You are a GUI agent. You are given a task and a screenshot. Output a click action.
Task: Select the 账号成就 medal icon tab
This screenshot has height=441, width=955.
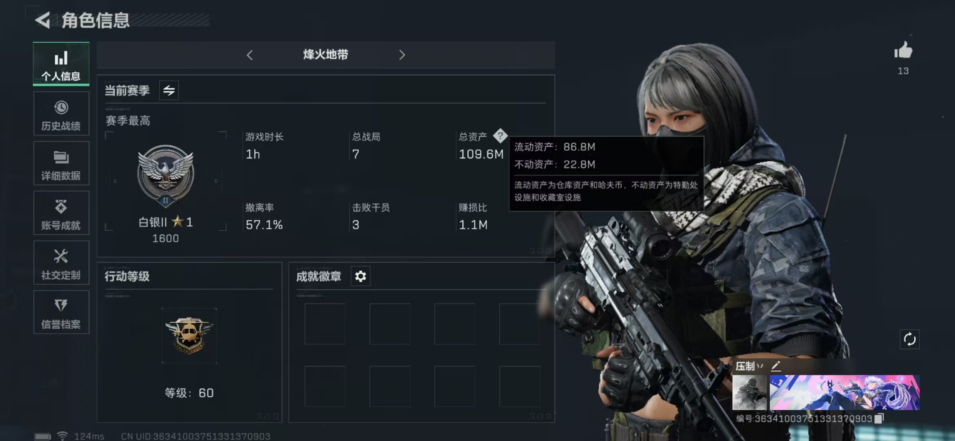click(x=61, y=213)
